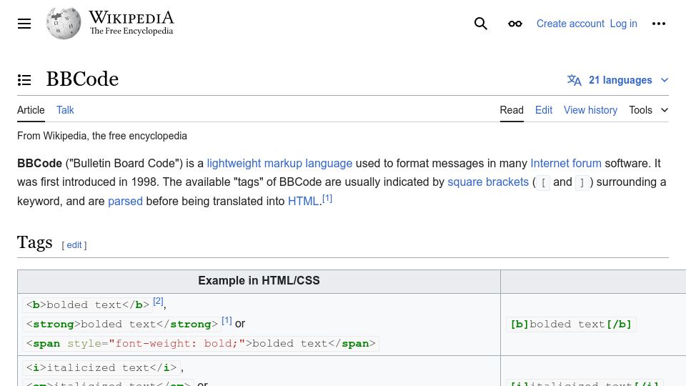This screenshot has width=686, height=386.
Task: Toggle the table of contents icon
Action: pos(24,80)
